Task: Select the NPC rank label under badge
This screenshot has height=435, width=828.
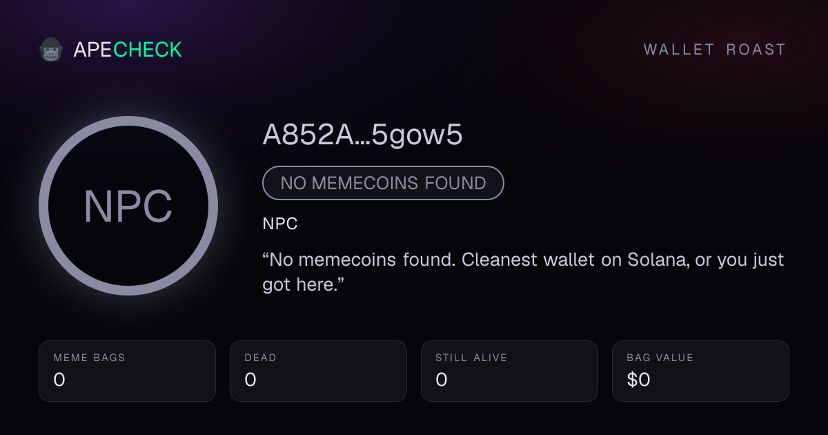Action: [280, 224]
